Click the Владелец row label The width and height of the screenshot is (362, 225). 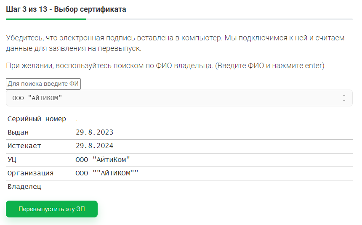[x=24, y=186]
